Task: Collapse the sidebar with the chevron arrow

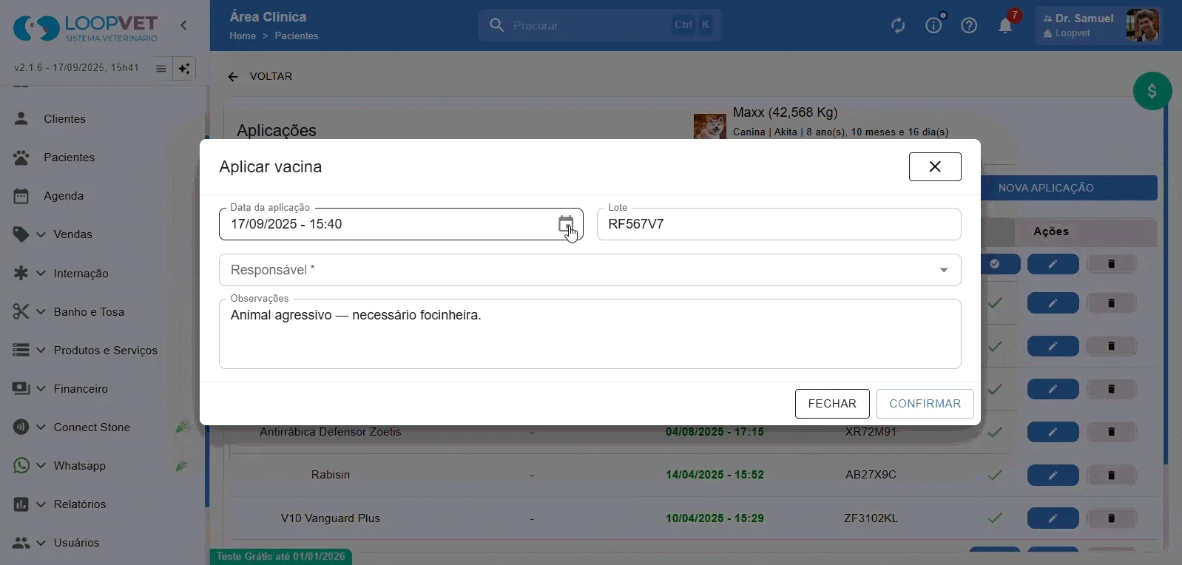Action: tap(183, 25)
